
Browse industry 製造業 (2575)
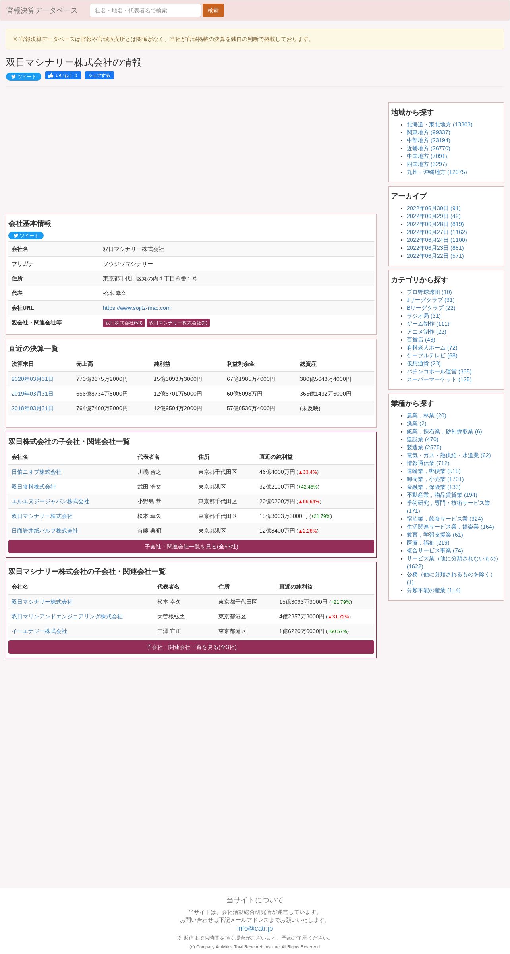424,447
